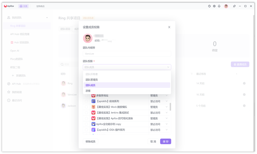Click the user avatar in the title bar

point(226,6)
